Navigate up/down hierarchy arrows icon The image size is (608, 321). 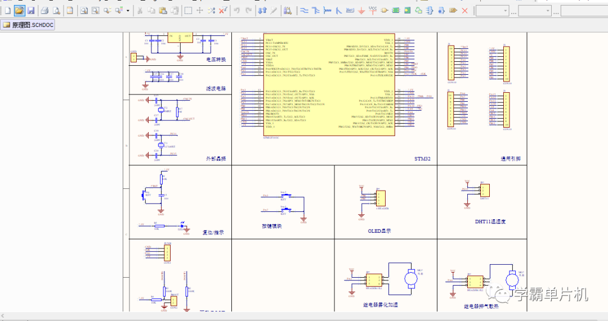(262, 11)
